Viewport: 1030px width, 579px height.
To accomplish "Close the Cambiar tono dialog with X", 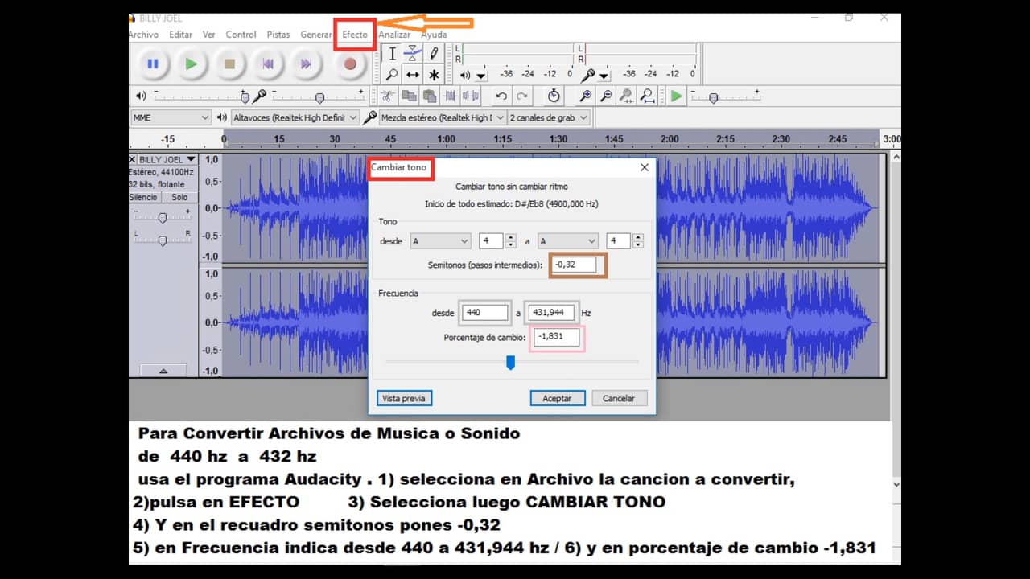I will coord(644,167).
